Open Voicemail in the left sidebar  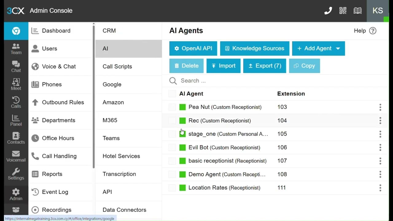coord(16,156)
